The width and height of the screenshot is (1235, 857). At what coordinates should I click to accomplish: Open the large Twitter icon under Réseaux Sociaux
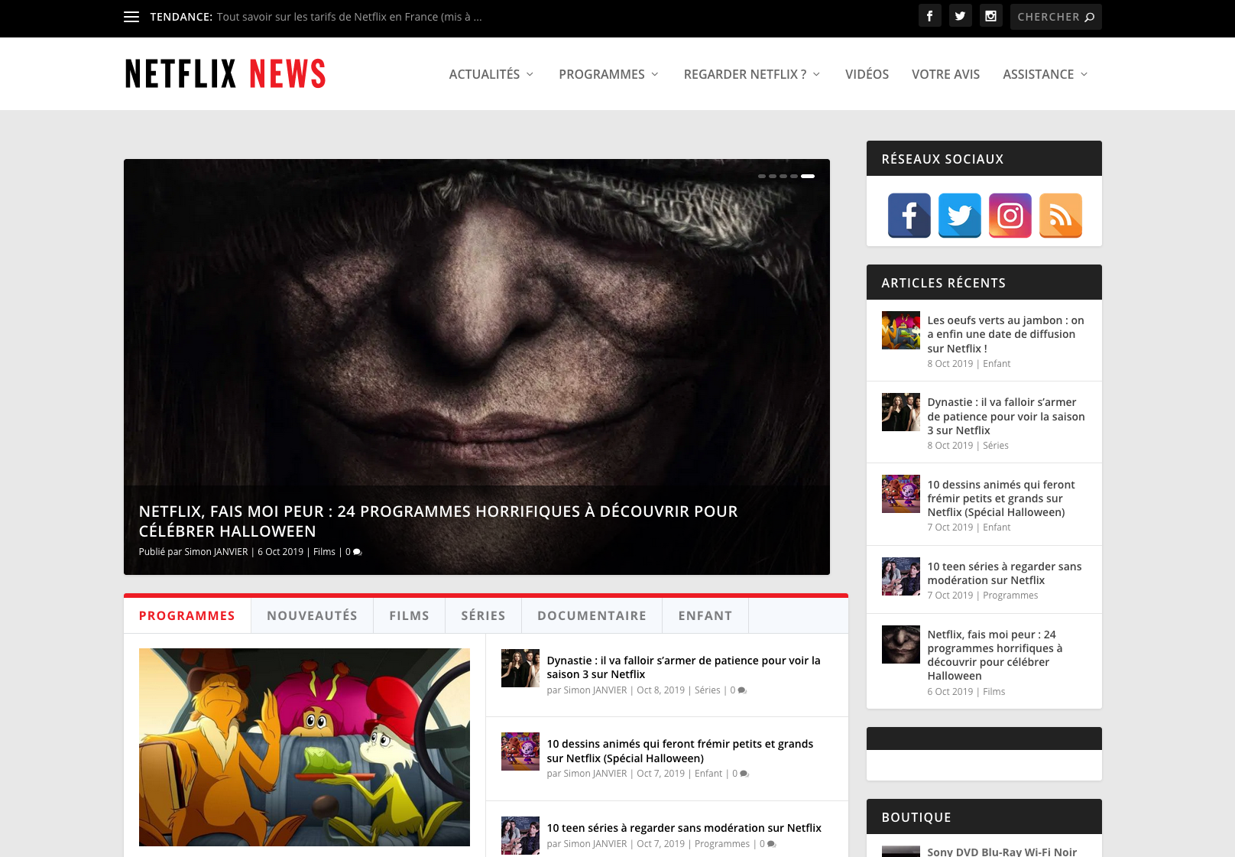click(x=959, y=216)
